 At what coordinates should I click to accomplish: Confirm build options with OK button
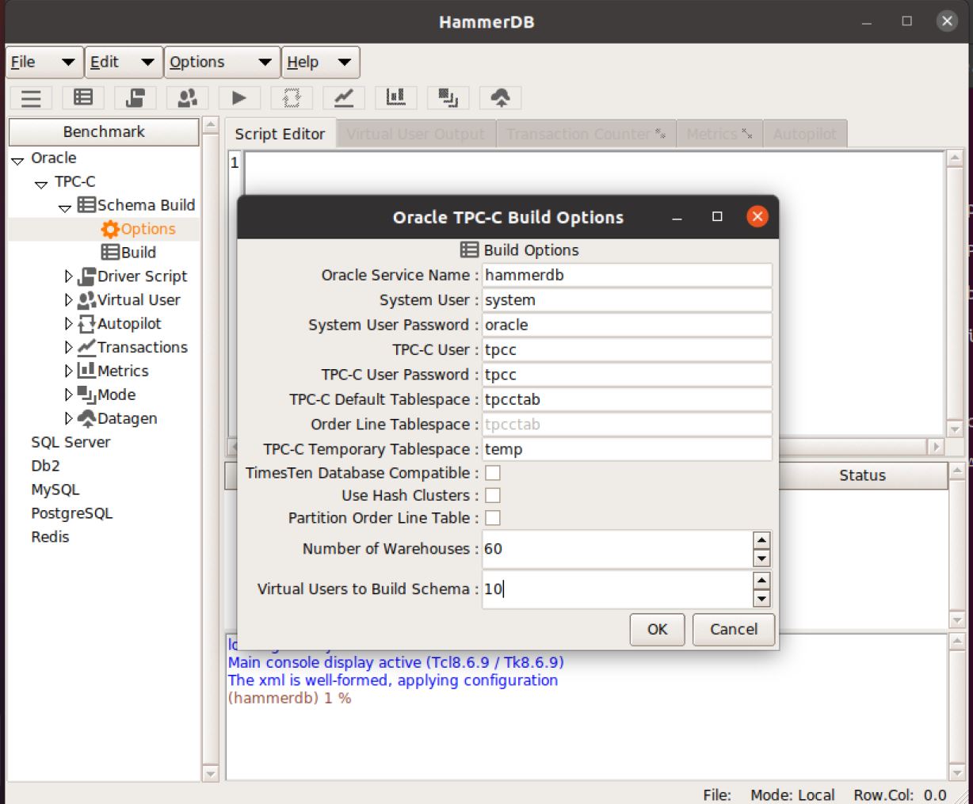[x=657, y=629]
